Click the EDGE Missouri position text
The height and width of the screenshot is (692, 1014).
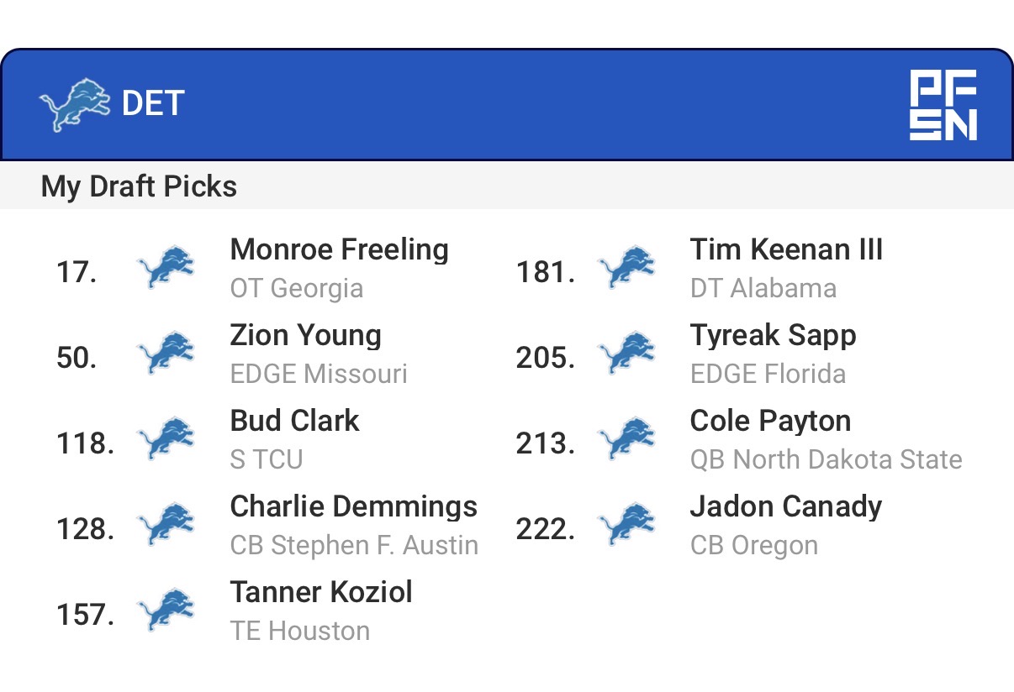tap(319, 375)
